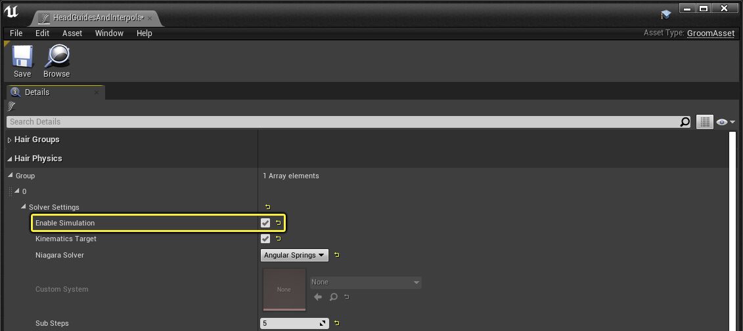Close the Details tab
Screen dimensions: 743x331
pos(97,92)
